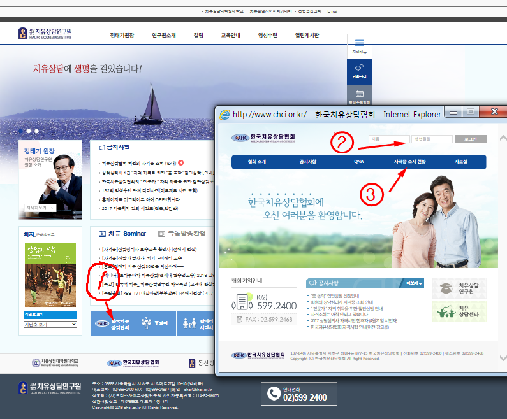Click the icon next to 극동방송칼럼 tab
Image resolution: width=507 pixels, height=419 pixels.
click(x=161, y=234)
